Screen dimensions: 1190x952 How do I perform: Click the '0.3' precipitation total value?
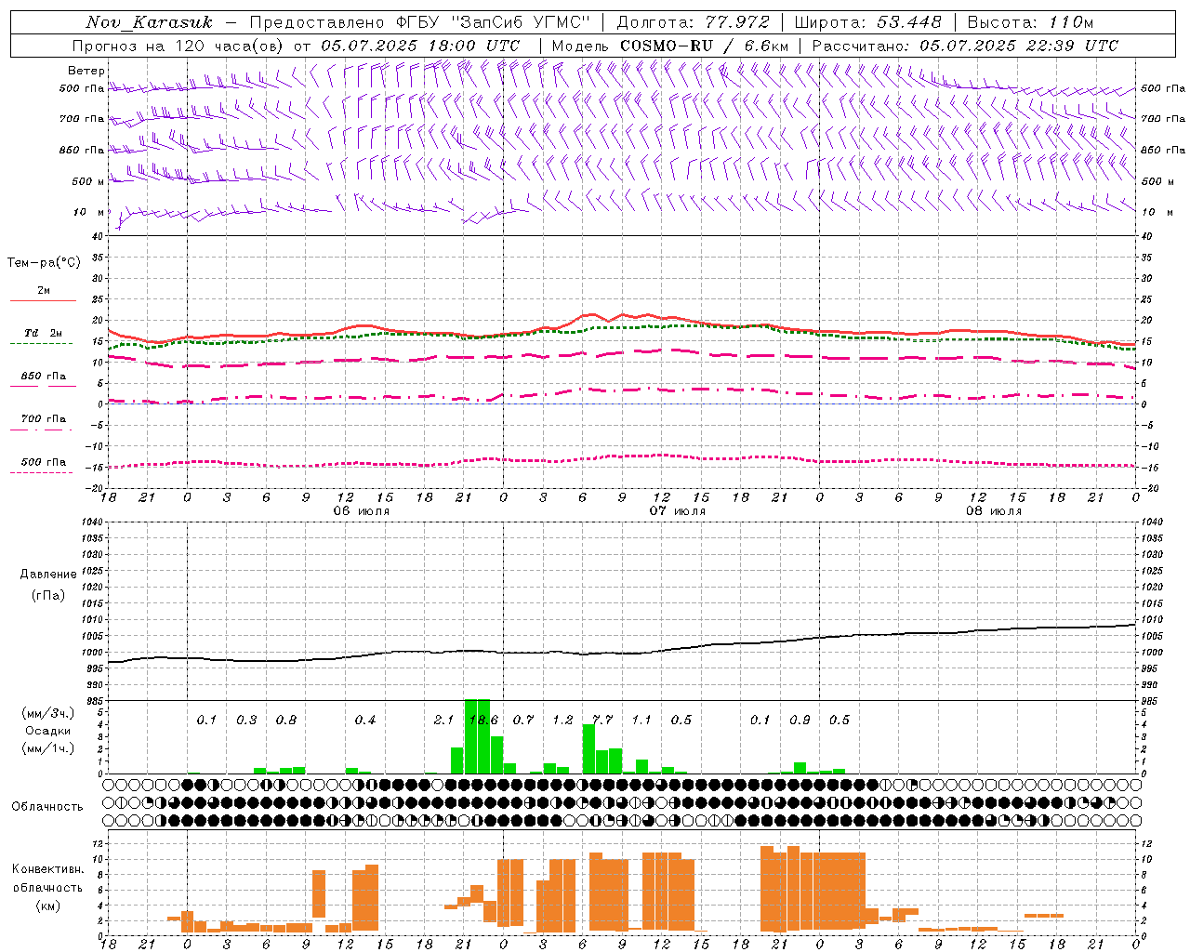pos(245,721)
